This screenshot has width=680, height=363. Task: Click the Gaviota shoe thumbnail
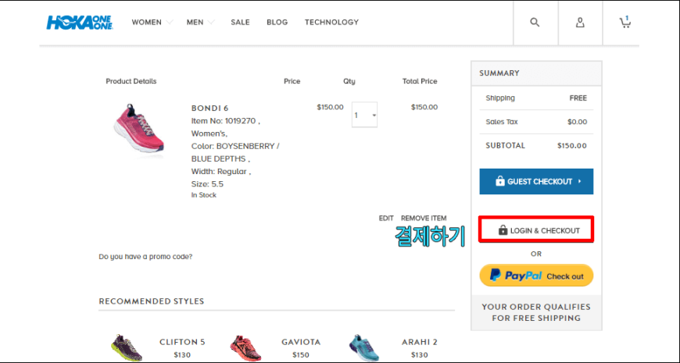pos(246,348)
